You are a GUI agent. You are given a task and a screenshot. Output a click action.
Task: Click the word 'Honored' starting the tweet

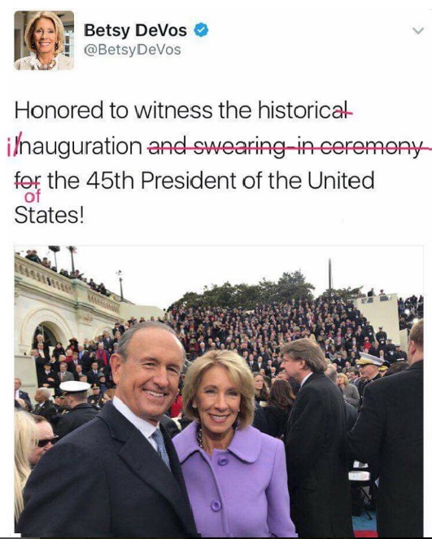[59, 111]
